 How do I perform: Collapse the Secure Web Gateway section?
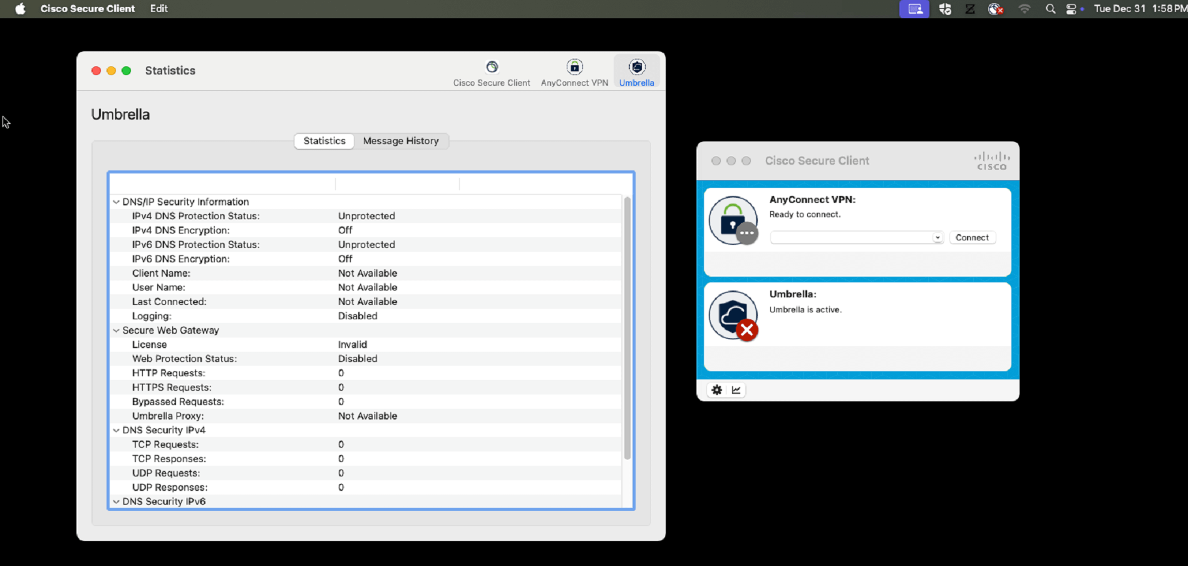pos(116,330)
